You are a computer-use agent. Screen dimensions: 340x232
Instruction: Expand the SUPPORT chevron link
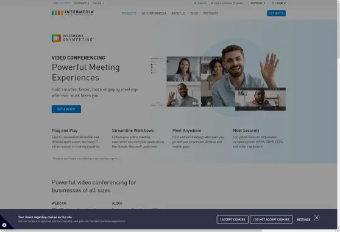click(258, 3)
